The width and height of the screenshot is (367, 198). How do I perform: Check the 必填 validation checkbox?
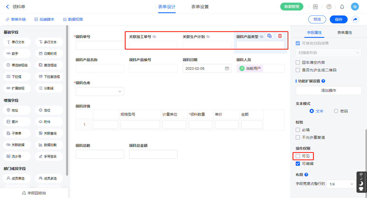(x=298, y=130)
